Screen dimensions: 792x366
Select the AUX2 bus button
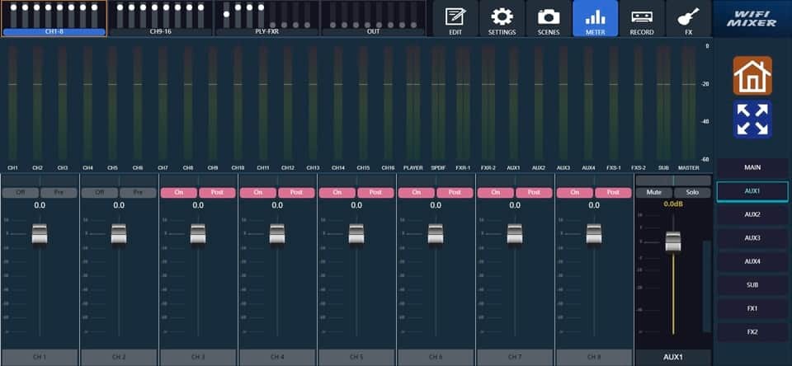752,214
